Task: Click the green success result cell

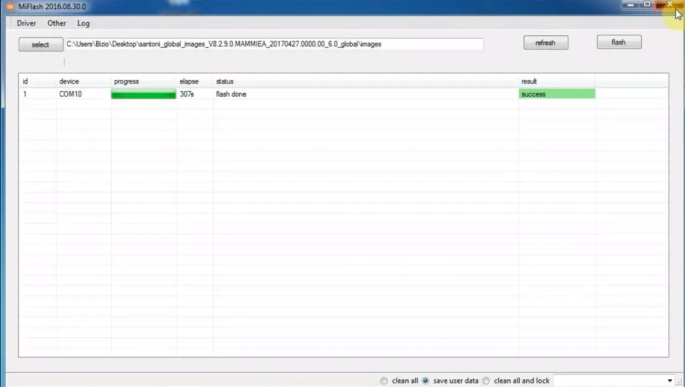Action: [557, 94]
